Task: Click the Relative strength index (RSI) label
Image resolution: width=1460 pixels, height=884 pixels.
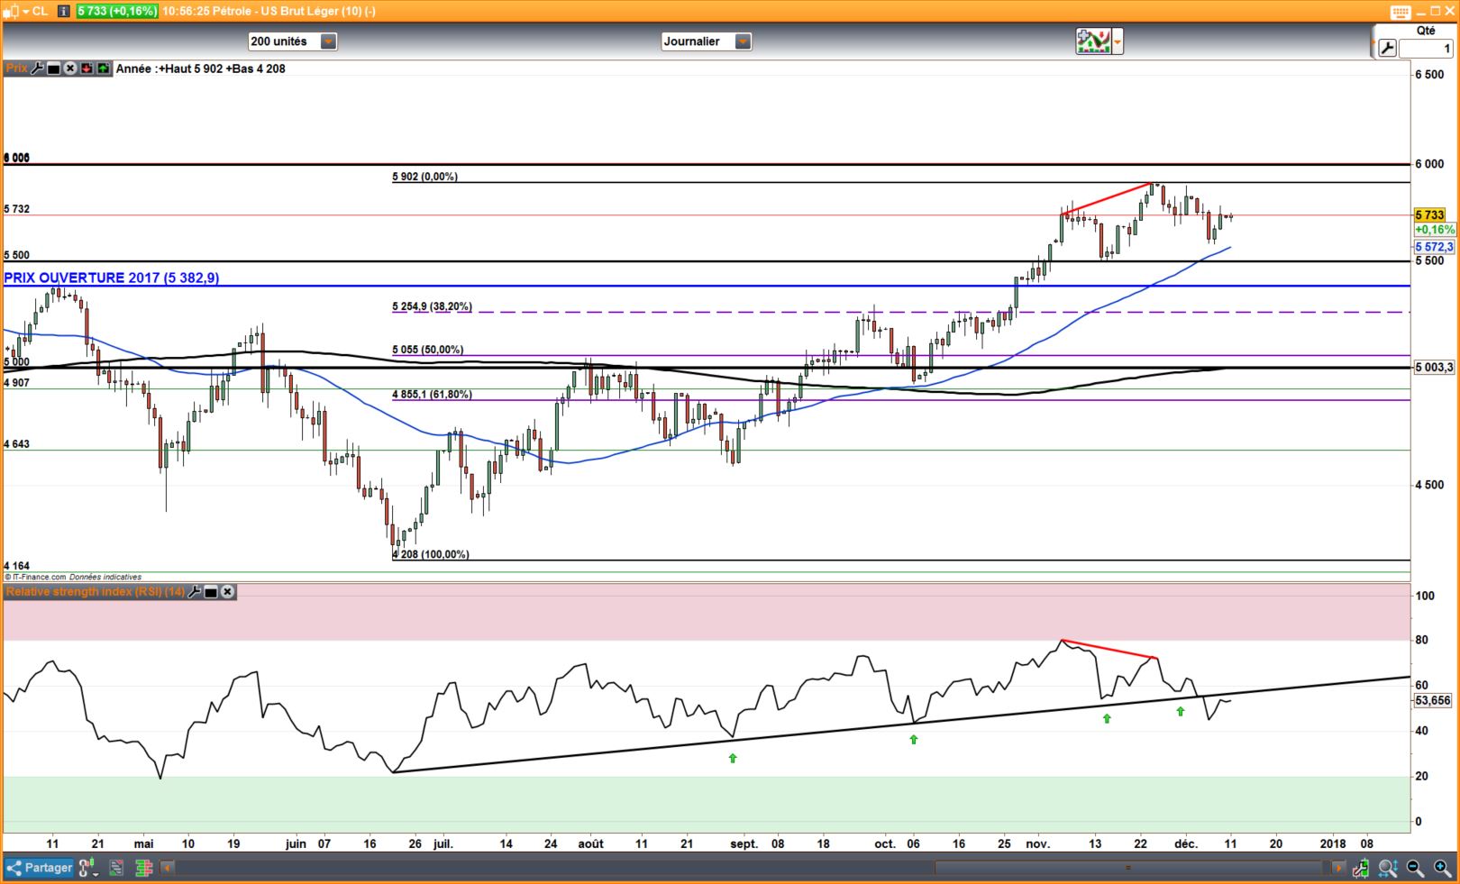Action: [95, 592]
